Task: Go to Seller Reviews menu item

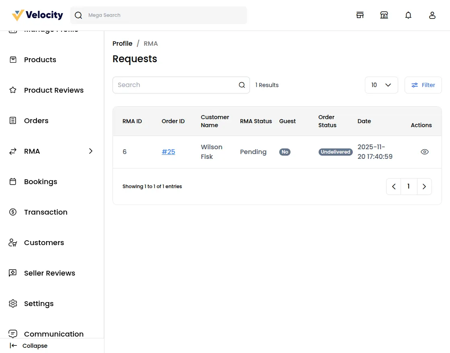Action: (x=49, y=273)
